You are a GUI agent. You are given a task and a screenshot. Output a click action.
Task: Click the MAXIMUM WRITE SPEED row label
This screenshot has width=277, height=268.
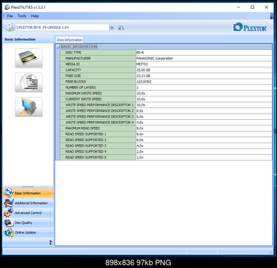coord(83,93)
